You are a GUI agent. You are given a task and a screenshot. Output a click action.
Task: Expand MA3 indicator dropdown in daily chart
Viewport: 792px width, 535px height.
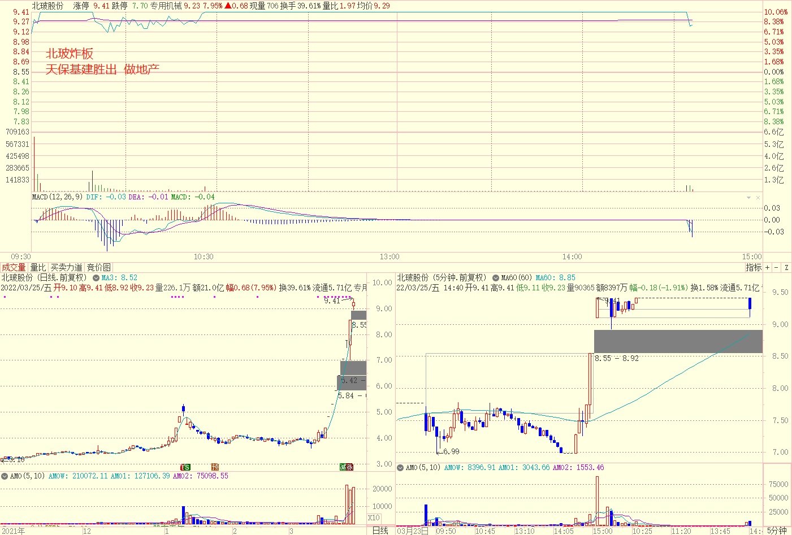point(96,278)
